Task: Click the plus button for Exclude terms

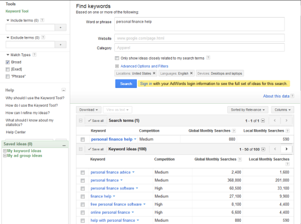Action: (x=60, y=45)
